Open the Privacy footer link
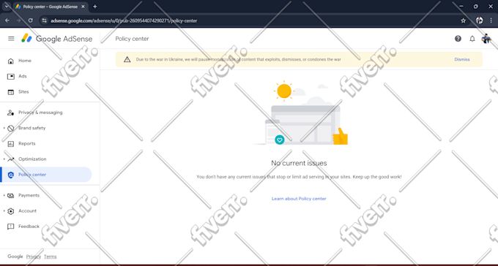Image resolution: width=498 pixels, height=266 pixels. click(x=34, y=256)
